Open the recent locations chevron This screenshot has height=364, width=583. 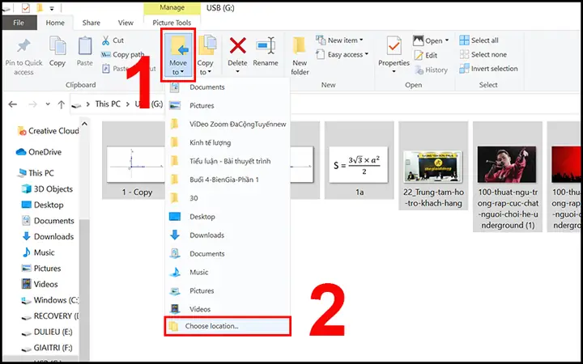point(48,104)
